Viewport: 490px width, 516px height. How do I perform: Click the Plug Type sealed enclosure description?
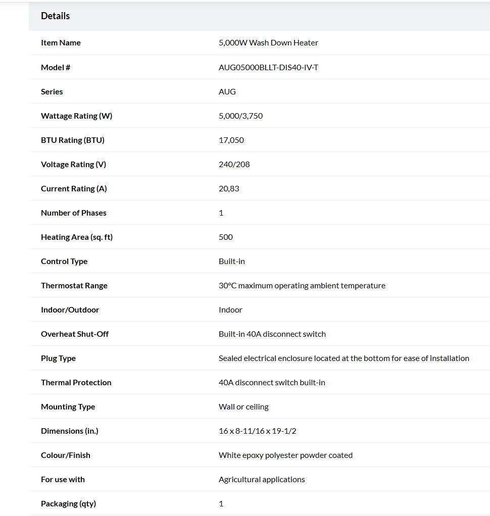(x=344, y=358)
